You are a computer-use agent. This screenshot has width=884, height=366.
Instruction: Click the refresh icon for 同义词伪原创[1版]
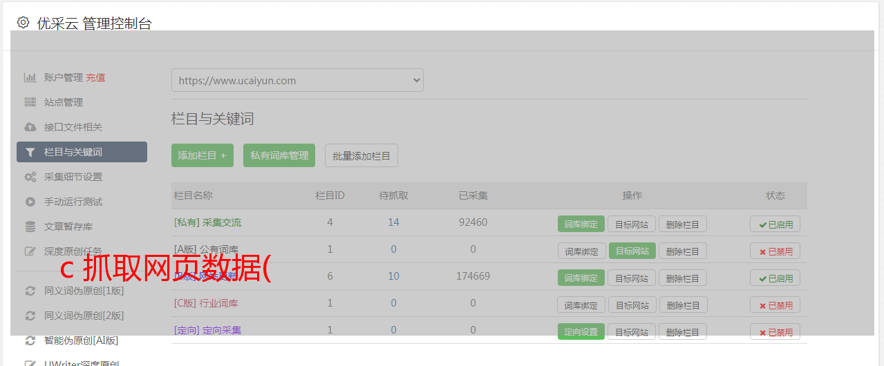click(x=30, y=291)
